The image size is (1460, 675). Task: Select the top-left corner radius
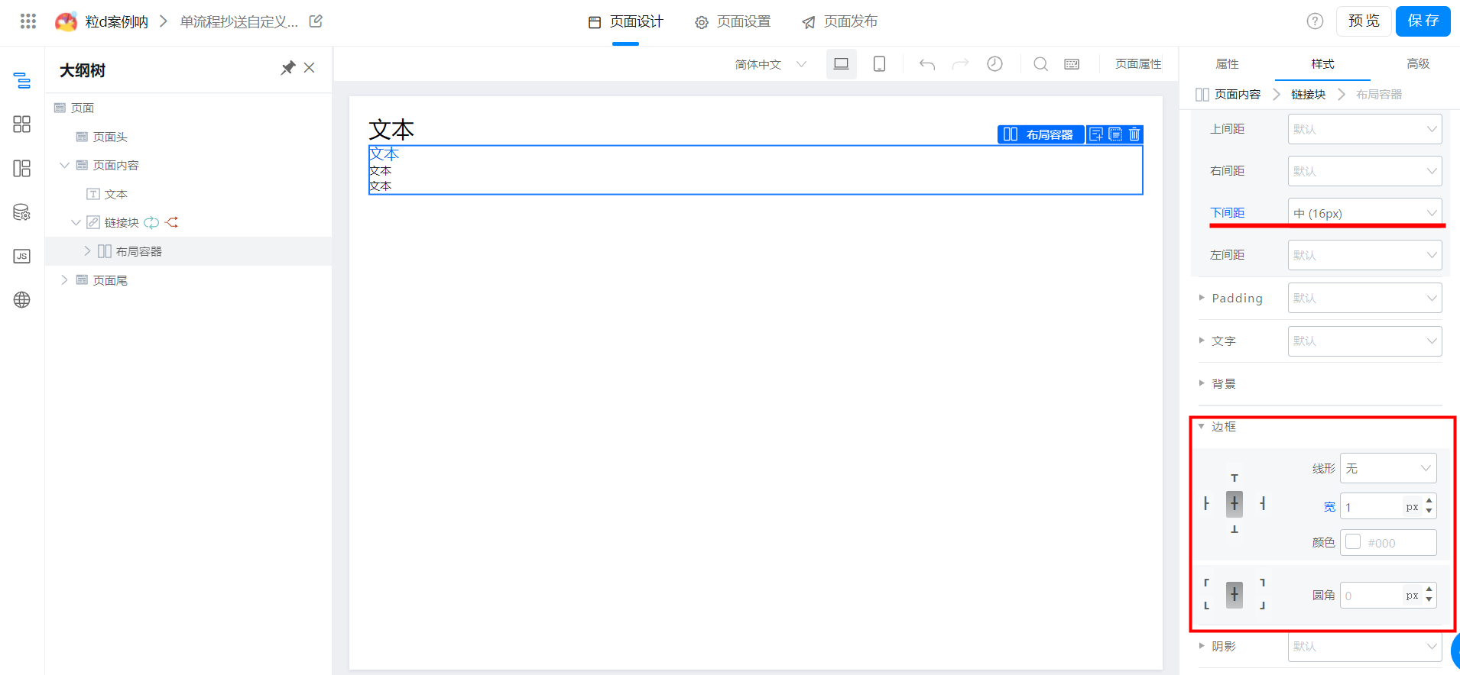click(1207, 583)
